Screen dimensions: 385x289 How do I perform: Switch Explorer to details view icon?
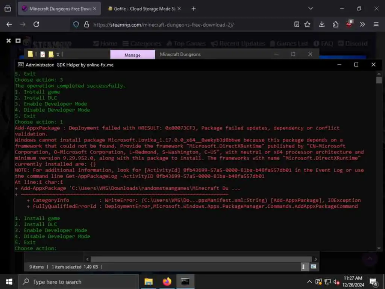pyautogui.click(x=304, y=267)
